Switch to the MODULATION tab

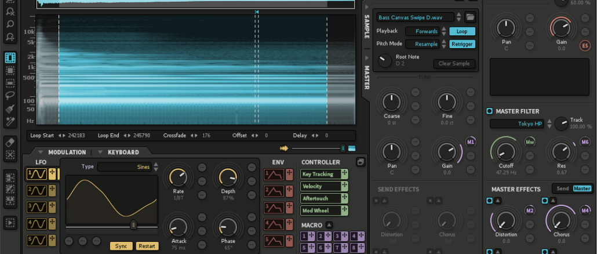(x=67, y=153)
